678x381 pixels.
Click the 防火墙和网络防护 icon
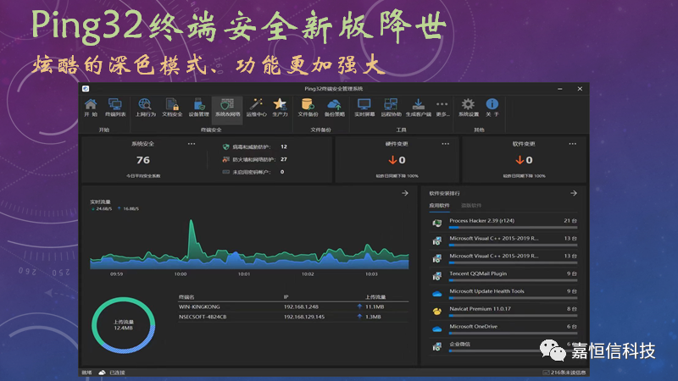[x=225, y=159]
